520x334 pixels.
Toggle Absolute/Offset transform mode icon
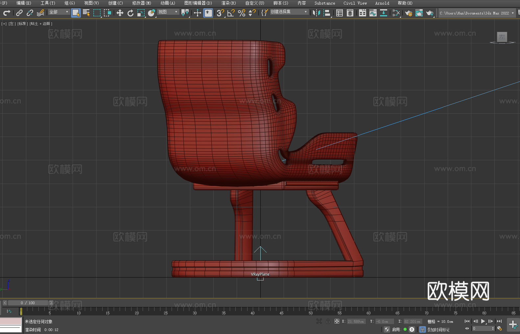[x=337, y=321]
